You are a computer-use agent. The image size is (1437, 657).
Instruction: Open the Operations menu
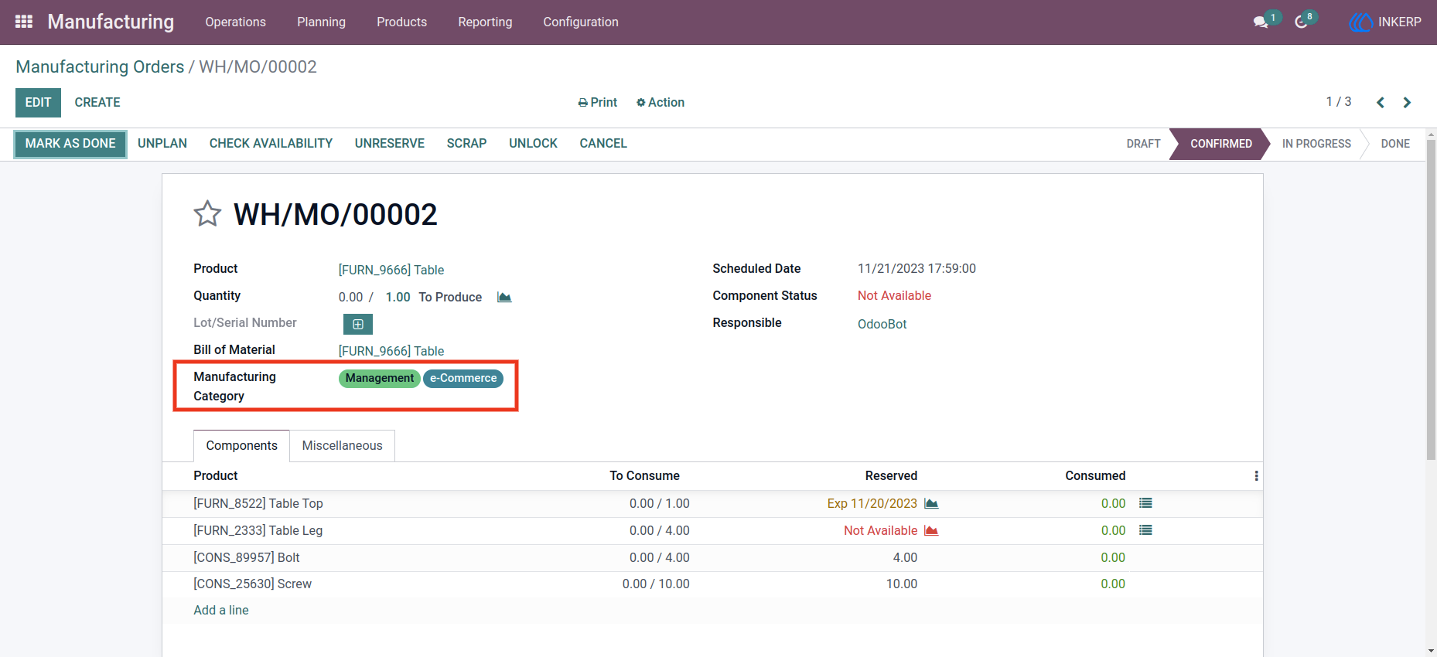click(236, 22)
